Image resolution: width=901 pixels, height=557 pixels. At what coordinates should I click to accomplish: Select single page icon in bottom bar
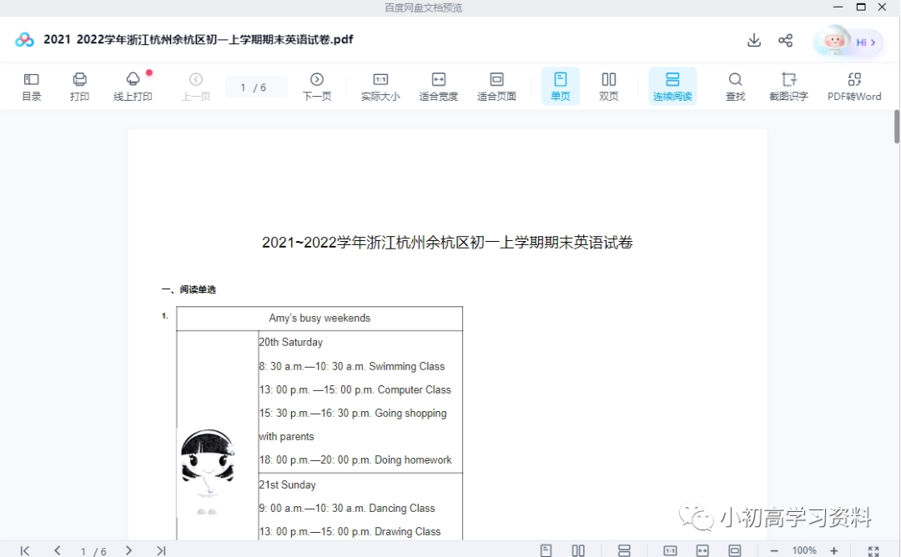pyautogui.click(x=546, y=550)
